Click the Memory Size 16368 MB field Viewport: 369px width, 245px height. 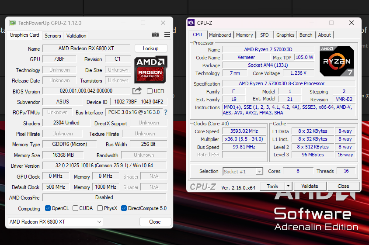click(63, 155)
